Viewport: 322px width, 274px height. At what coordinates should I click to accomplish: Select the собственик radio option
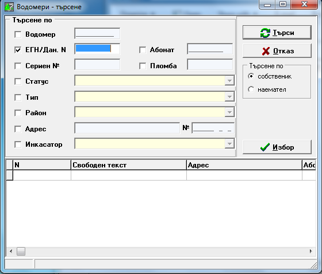coord(251,76)
